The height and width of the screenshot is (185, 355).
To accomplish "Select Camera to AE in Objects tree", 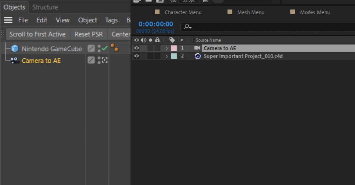I will pyautogui.click(x=41, y=61).
